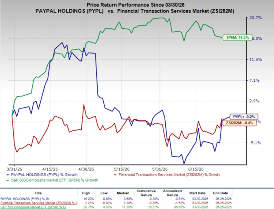Click the PAYPAL HOLDINGS (PYPL) % Gr table row title
274x209 pixels.
(25, 199)
